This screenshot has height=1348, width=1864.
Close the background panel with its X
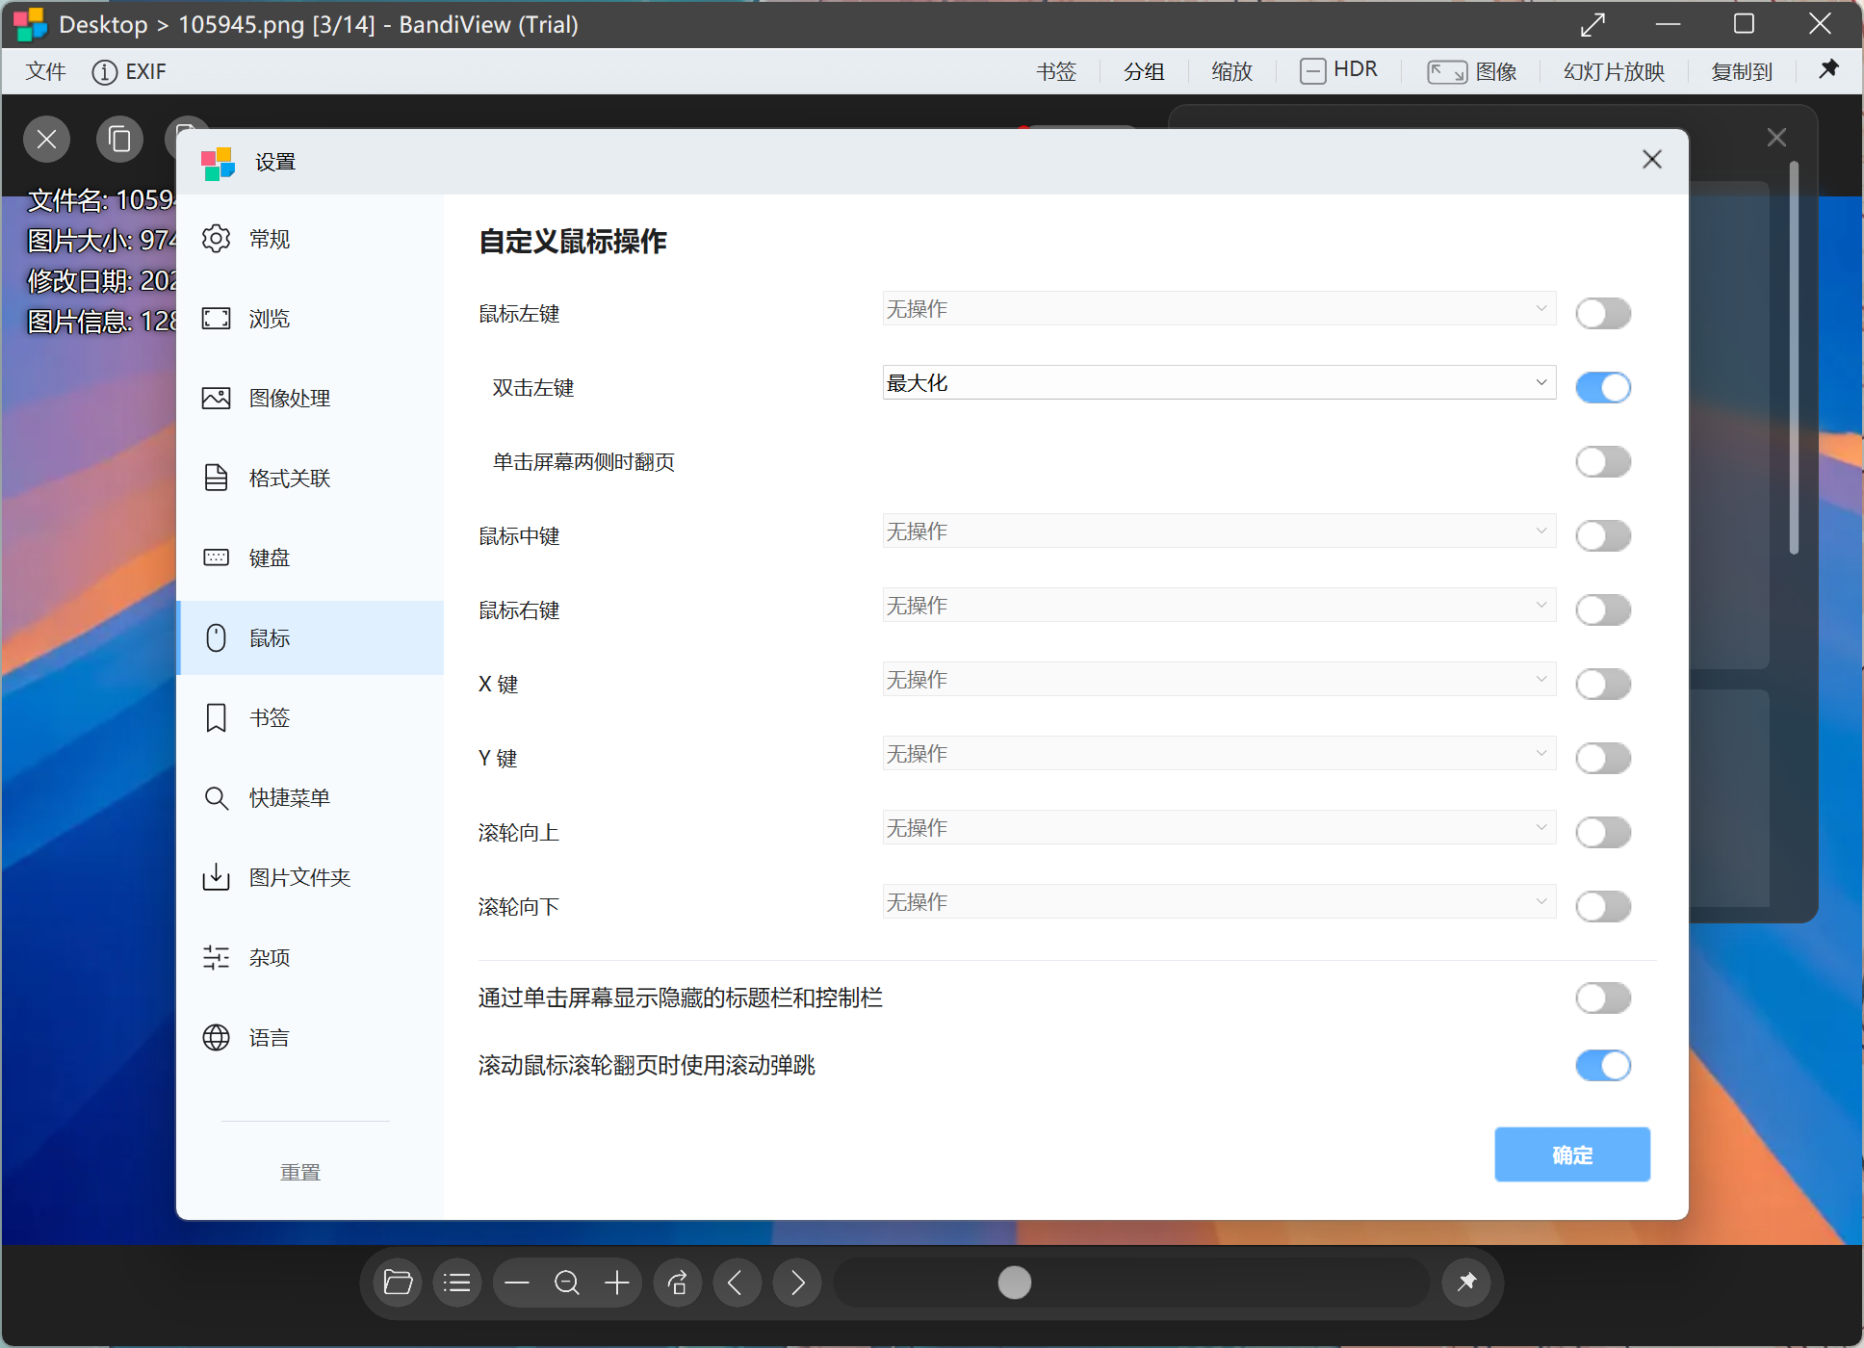pyautogui.click(x=1777, y=138)
